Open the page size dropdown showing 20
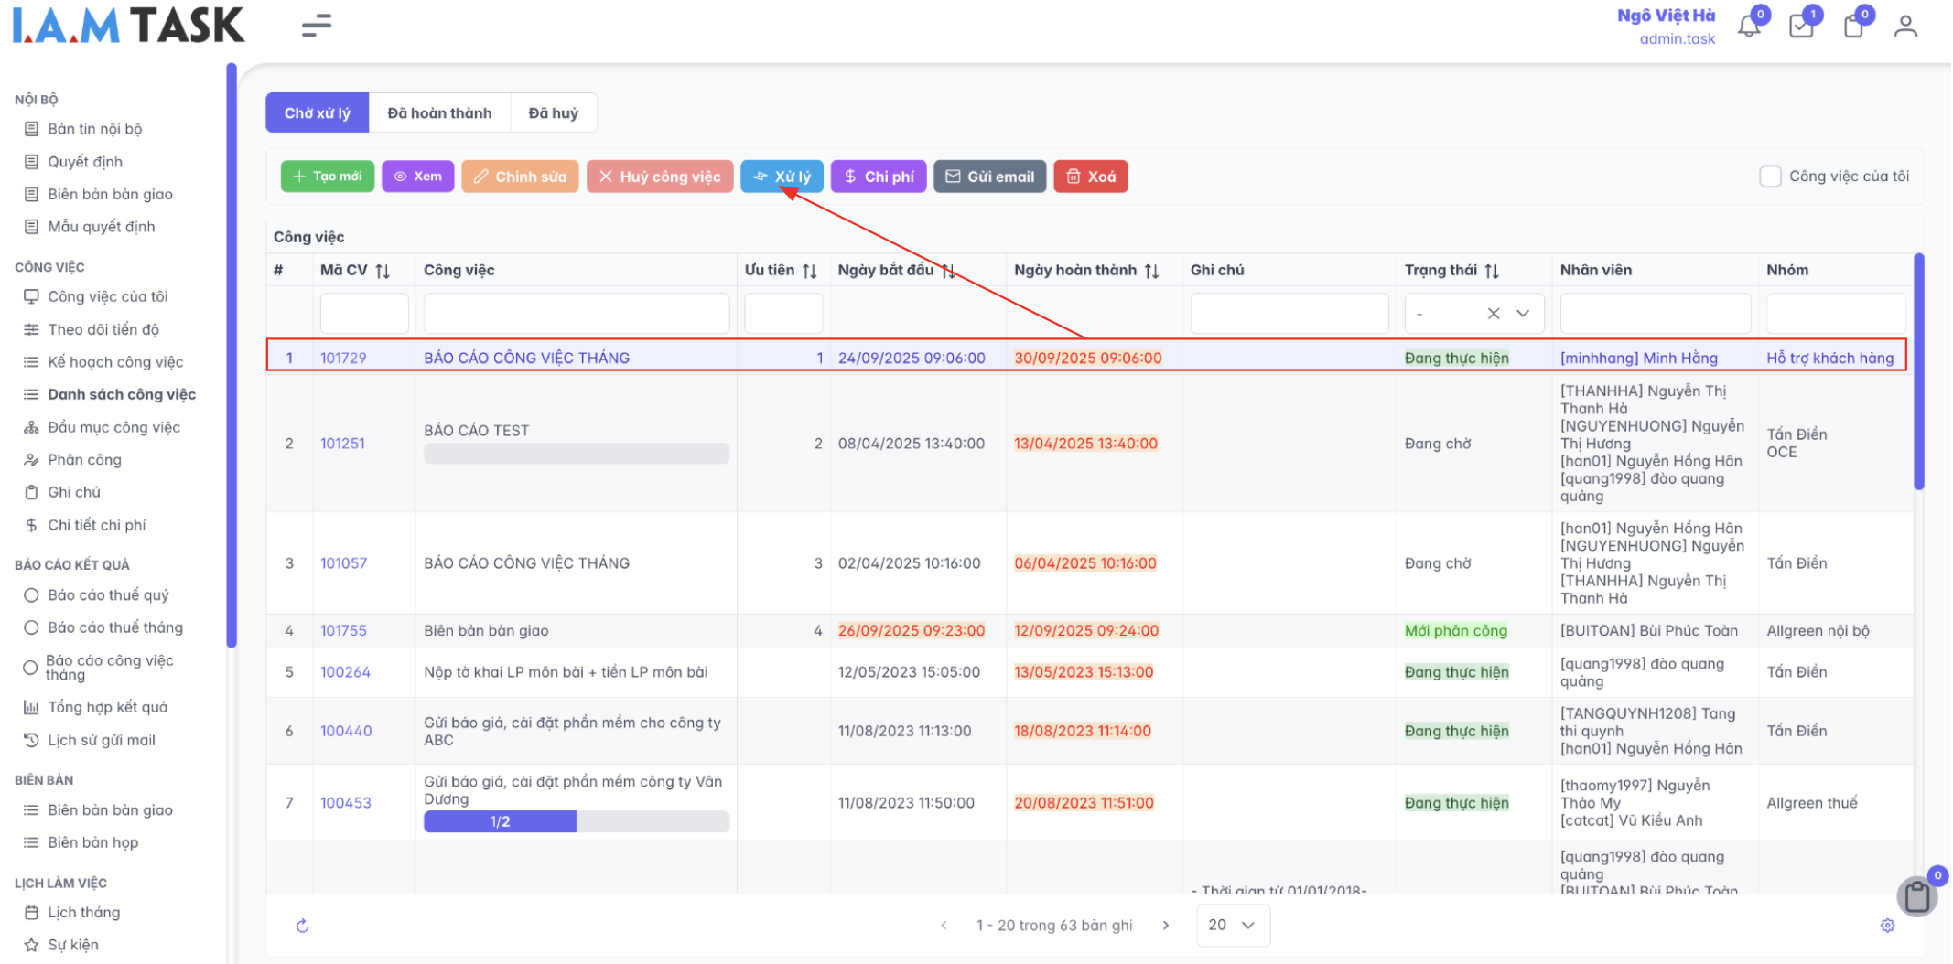Viewport: 1953px width, 964px height. coord(1232,926)
